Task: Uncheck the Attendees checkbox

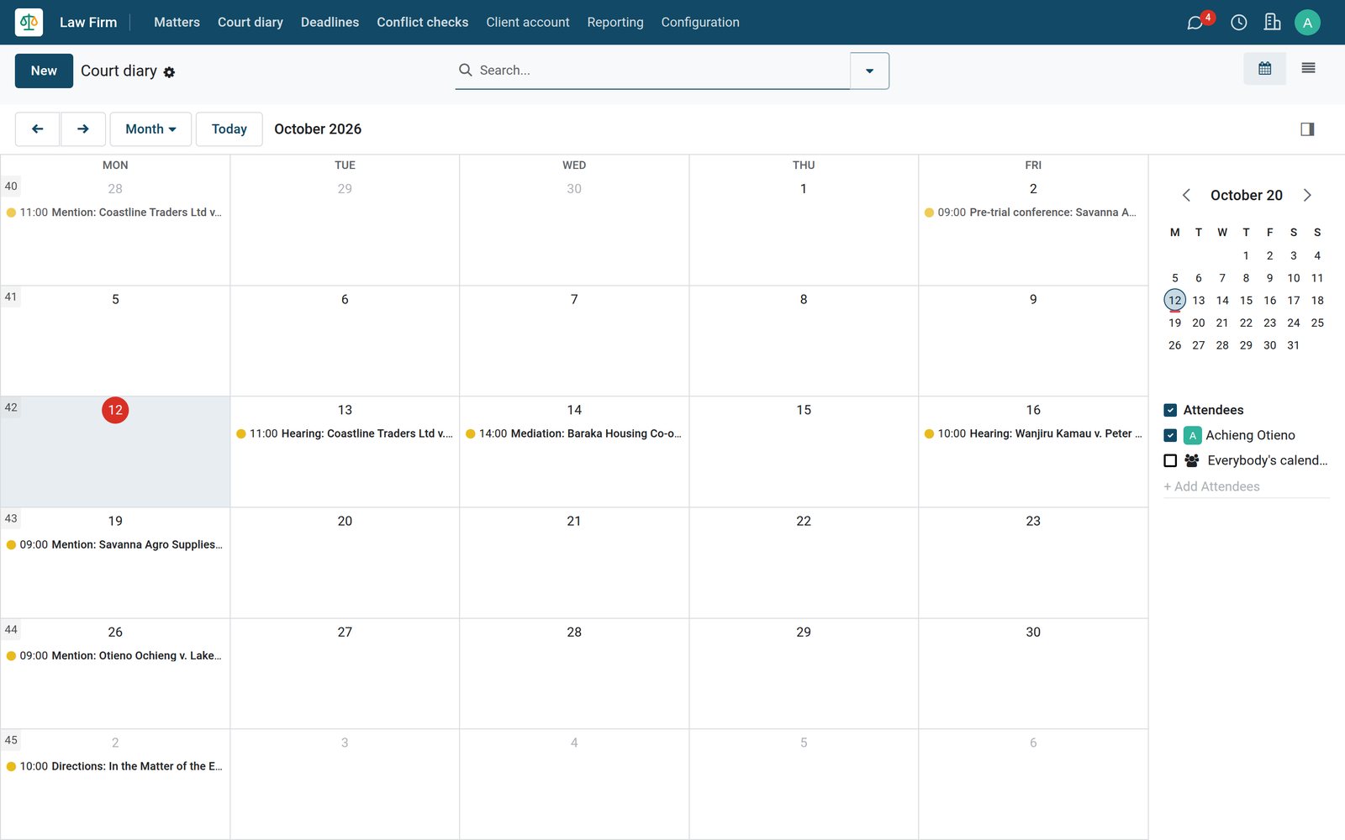Action: tap(1170, 410)
